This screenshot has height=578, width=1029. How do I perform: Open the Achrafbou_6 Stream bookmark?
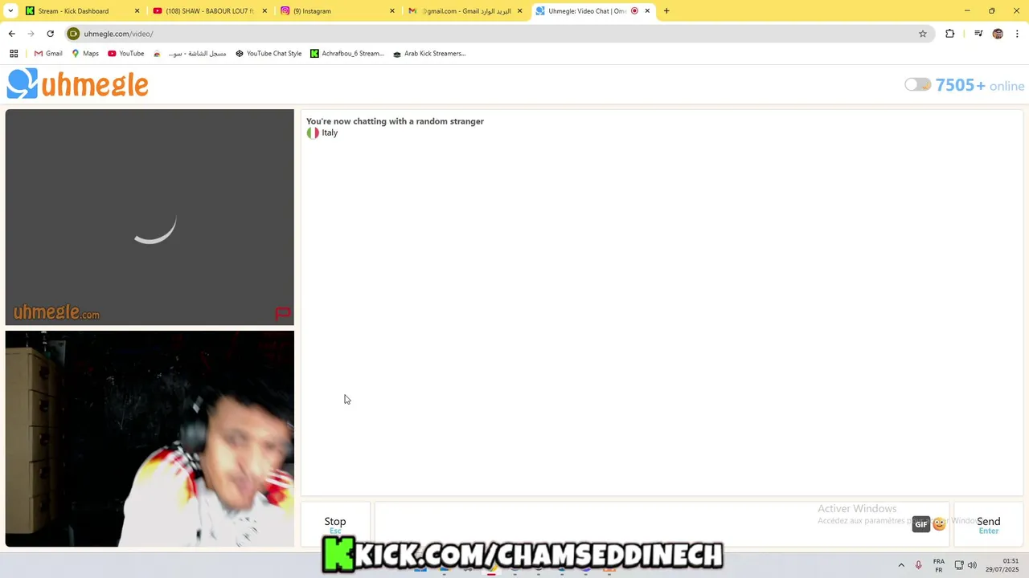point(347,54)
